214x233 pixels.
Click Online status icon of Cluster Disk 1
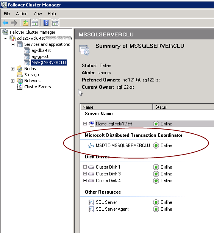tap(156, 167)
